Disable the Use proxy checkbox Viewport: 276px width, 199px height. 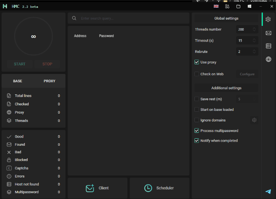(197, 62)
